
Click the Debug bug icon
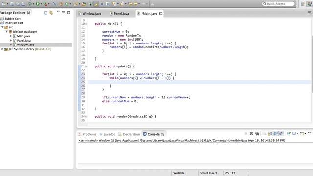tap(30, 4)
